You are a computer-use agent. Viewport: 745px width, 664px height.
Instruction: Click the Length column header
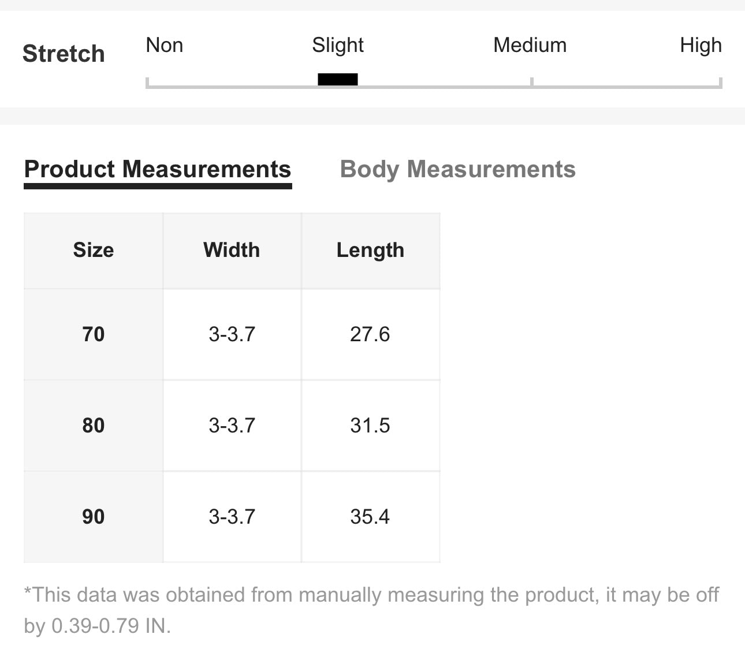370,250
